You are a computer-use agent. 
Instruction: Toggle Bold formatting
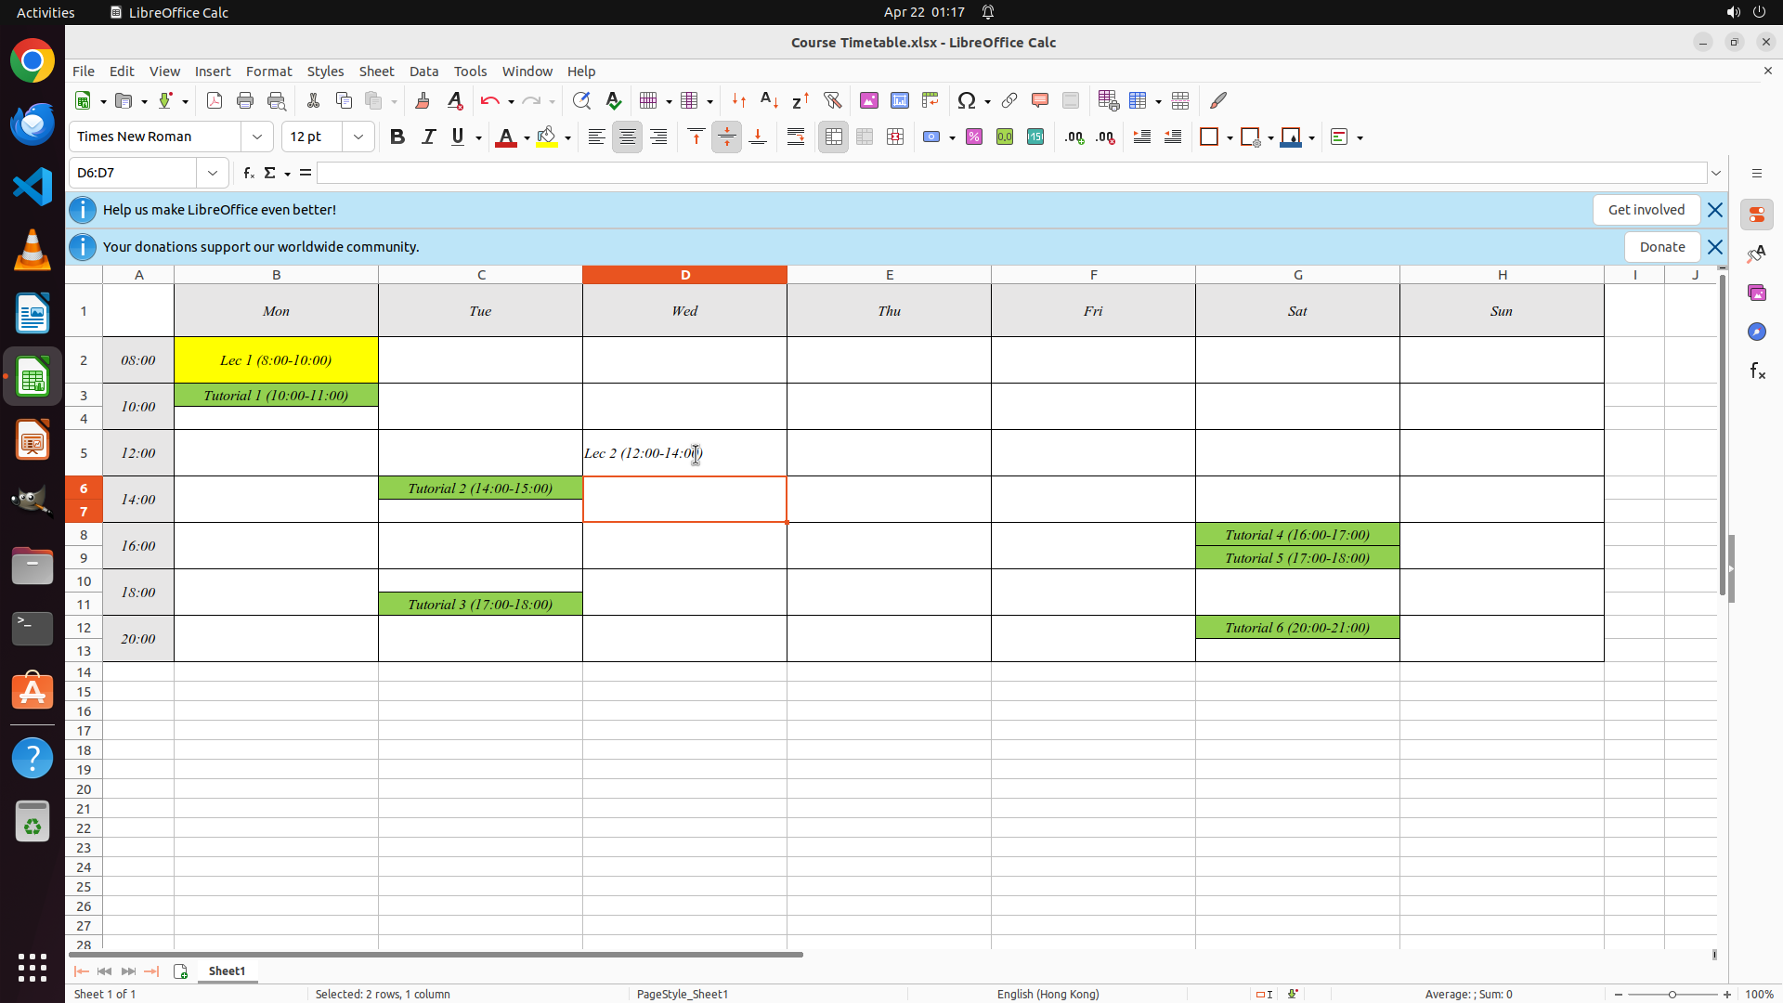[x=397, y=137]
